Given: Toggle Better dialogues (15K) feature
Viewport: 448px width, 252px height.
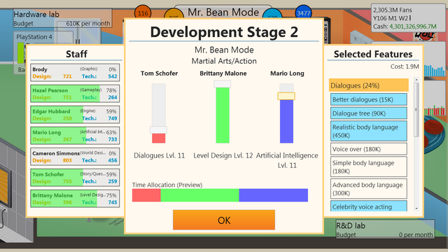Looking at the screenshot, I should point(369,99).
